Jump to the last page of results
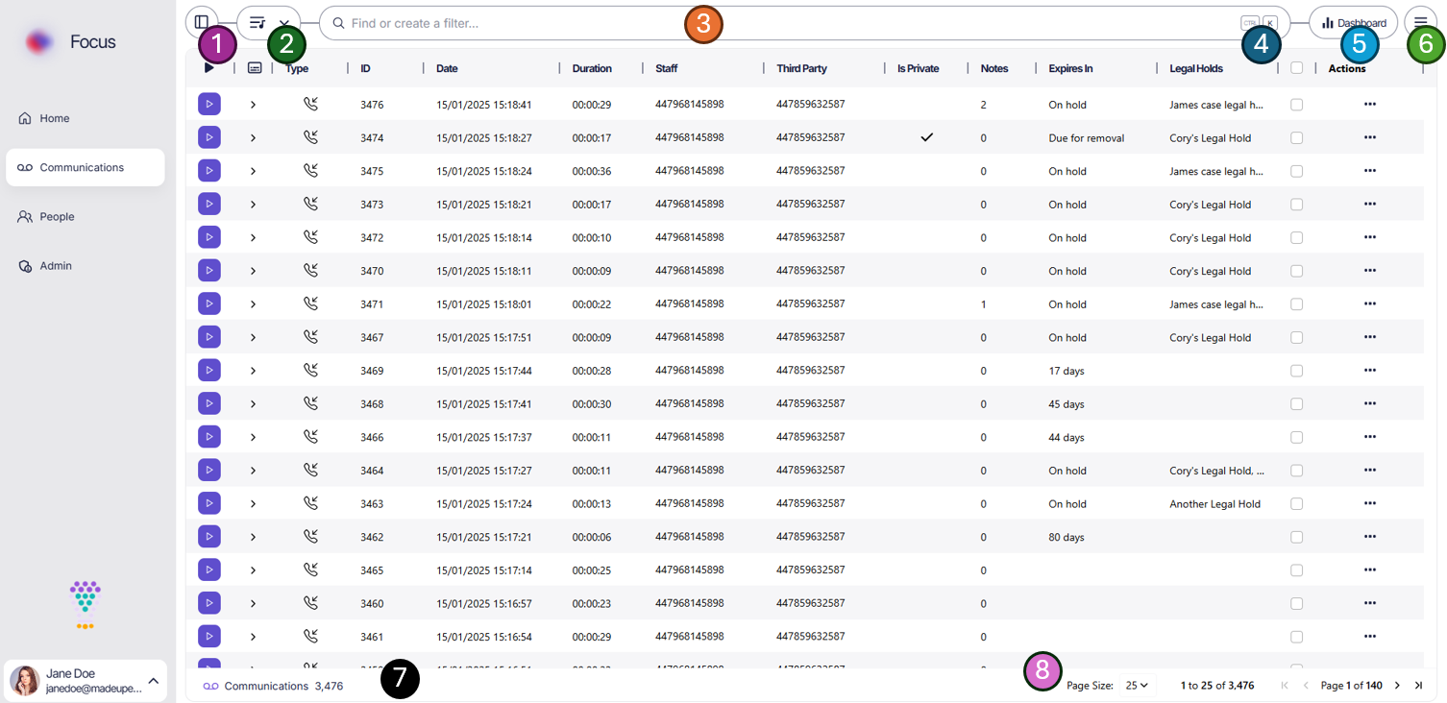Screen dimensions: 1447x703 (x=1418, y=686)
